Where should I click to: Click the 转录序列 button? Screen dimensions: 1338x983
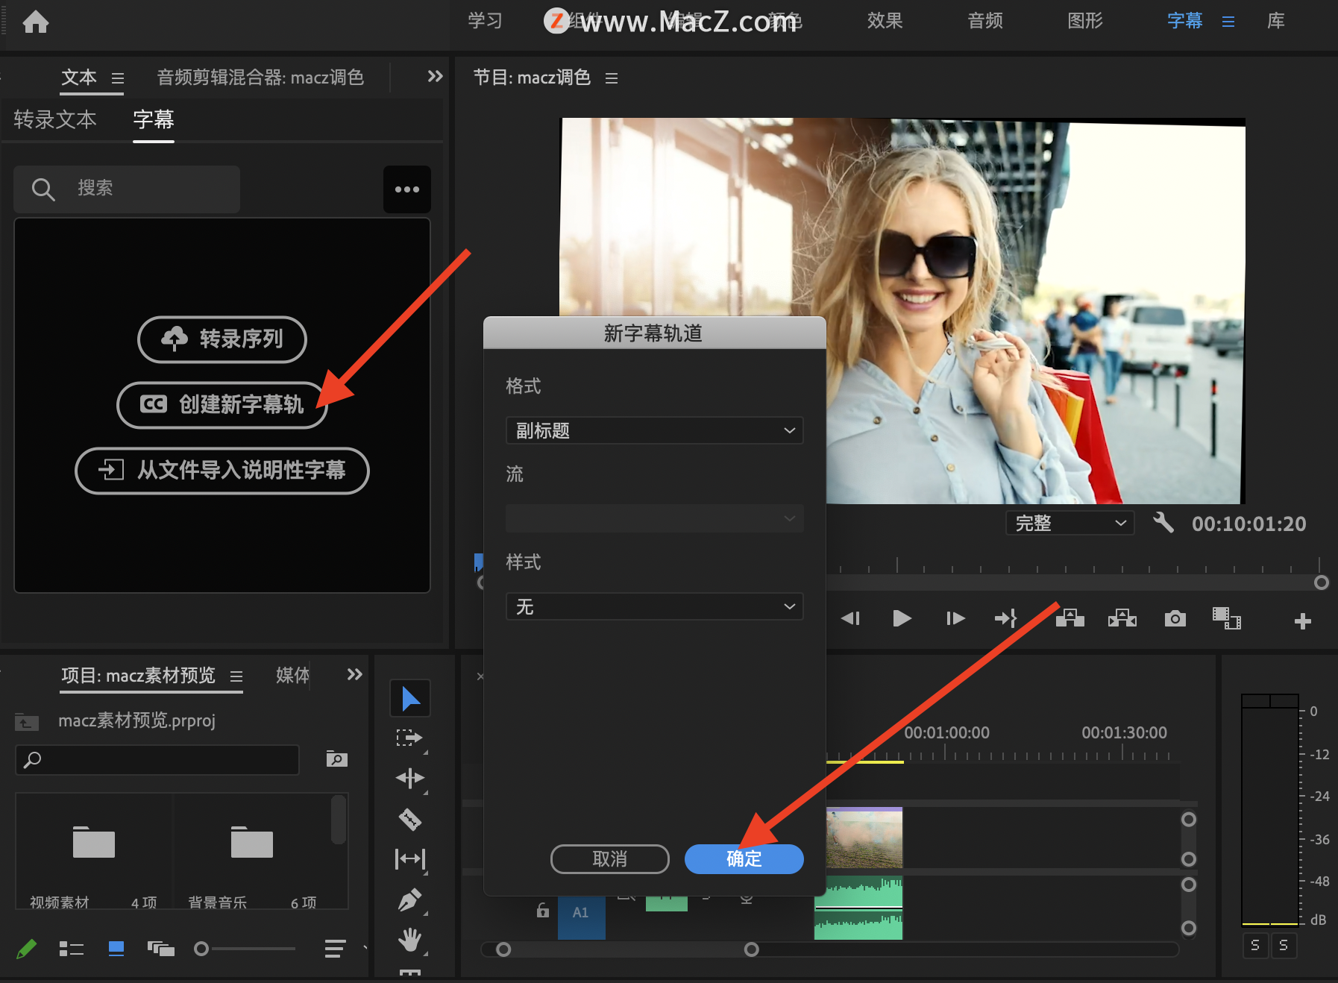click(x=222, y=339)
